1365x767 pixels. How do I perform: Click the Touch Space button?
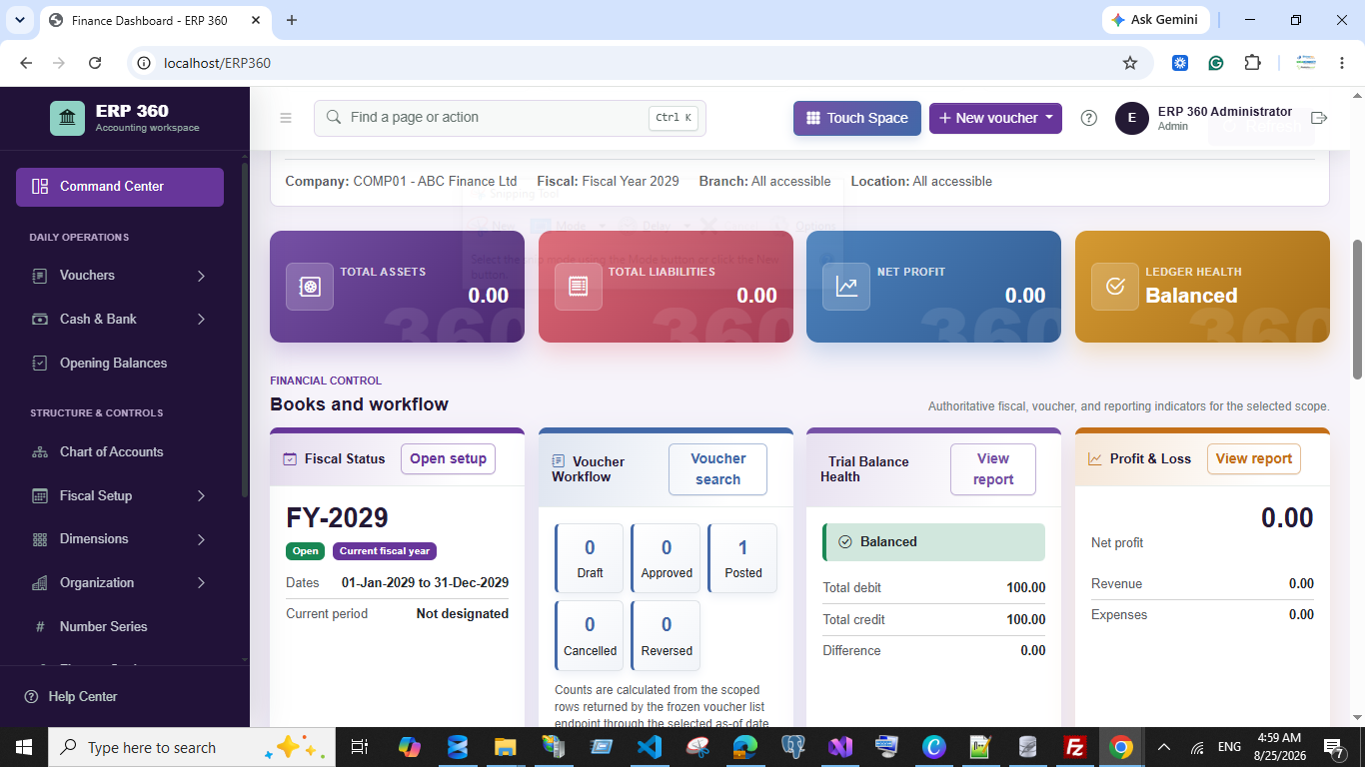pos(857,118)
